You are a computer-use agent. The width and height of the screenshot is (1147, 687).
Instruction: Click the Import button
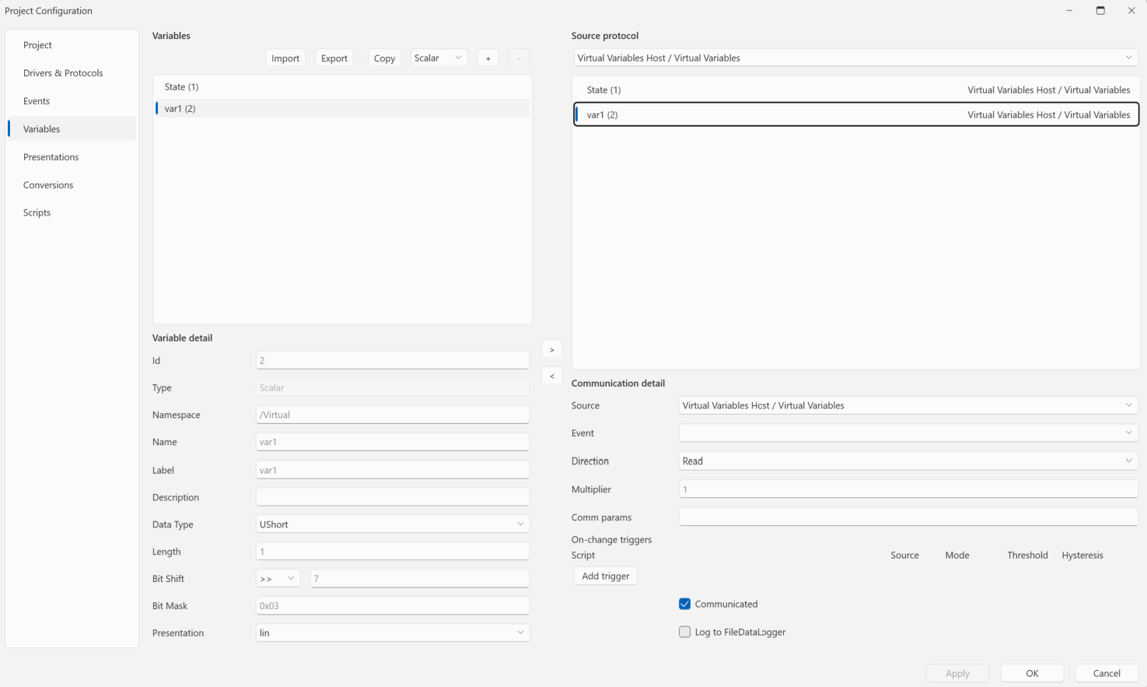pos(285,58)
